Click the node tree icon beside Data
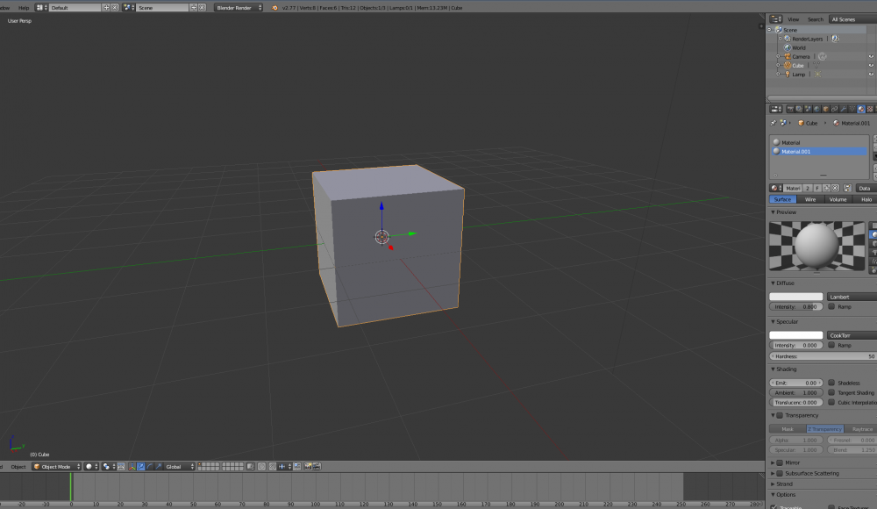Viewport: 877px width, 509px height. 847,188
